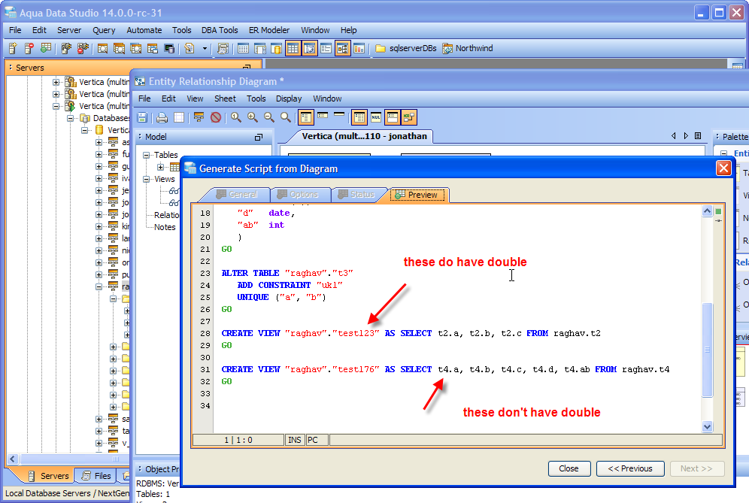749x503 pixels.
Task: Switch to the Files tab at bottom
Action: (96, 476)
